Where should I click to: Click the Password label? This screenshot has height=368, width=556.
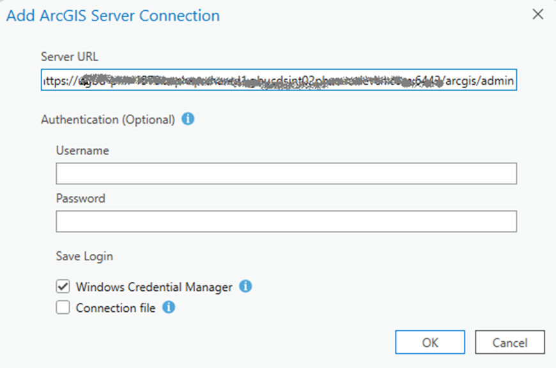click(x=81, y=198)
